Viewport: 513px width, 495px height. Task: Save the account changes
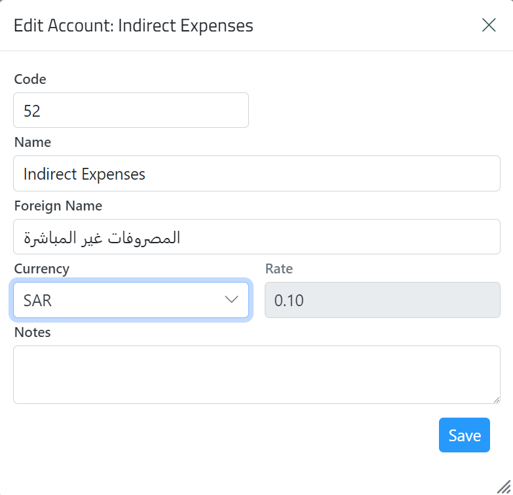click(465, 435)
